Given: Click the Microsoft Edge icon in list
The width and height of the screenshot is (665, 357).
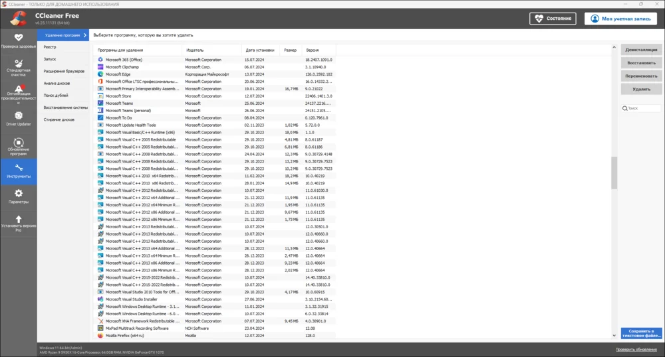Looking at the screenshot, I should (100, 74).
